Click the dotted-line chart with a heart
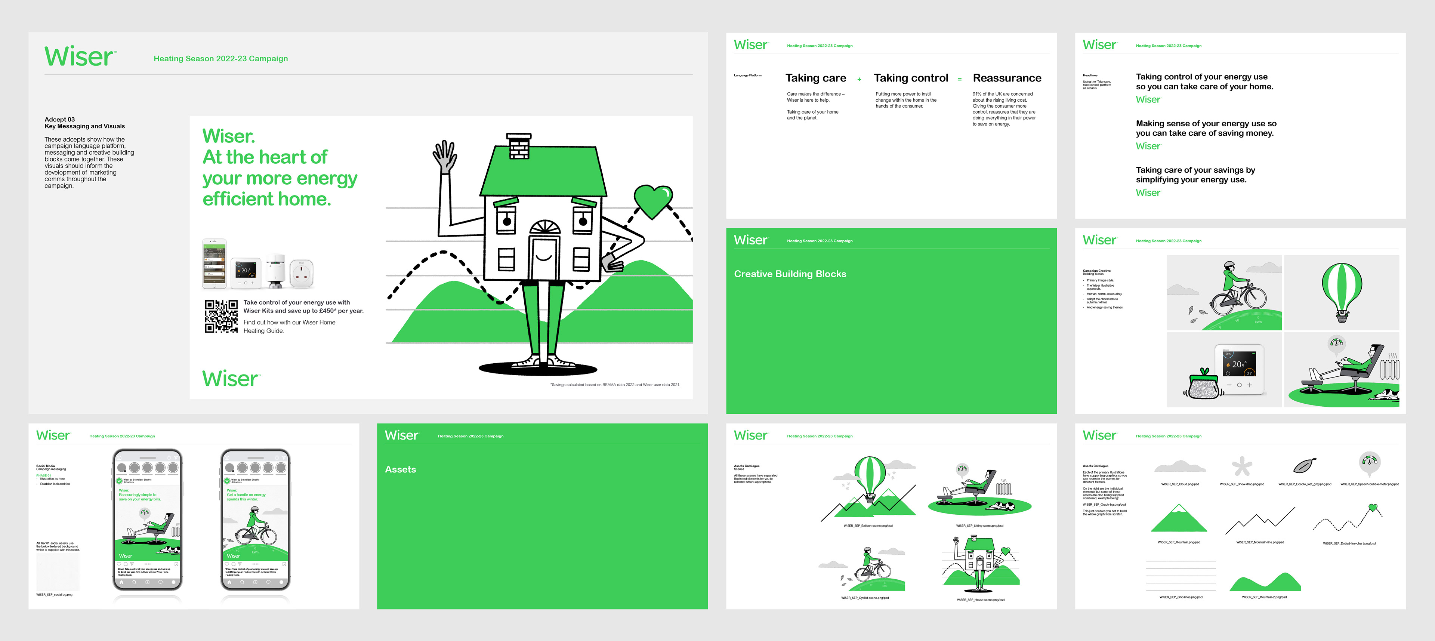The height and width of the screenshot is (641, 1435). [x=1348, y=518]
